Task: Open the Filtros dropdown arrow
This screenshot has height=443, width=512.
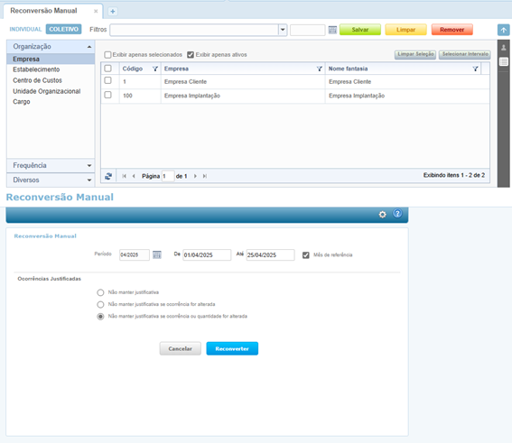Action: click(x=283, y=30)
